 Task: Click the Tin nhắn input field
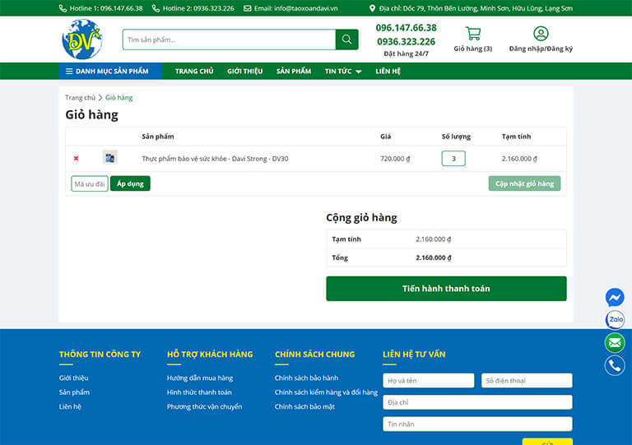477,424
